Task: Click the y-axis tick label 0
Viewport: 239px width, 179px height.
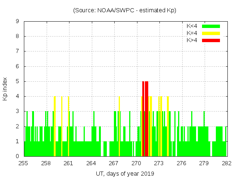Action: pos(18,156)
